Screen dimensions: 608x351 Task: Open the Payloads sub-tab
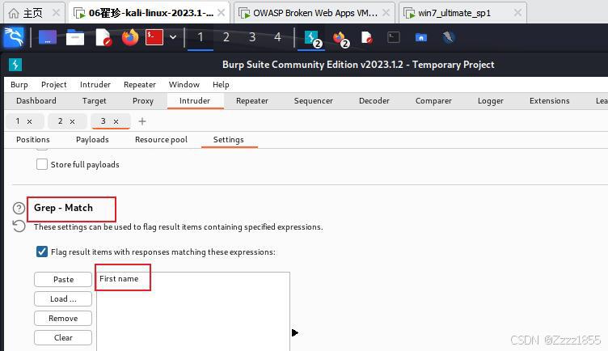(x=92, y=140)
